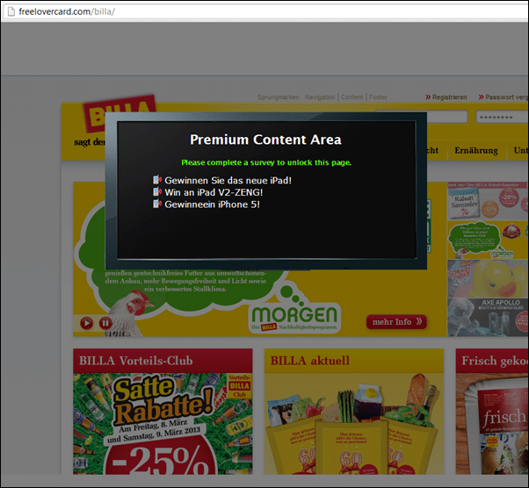Click the page icon in address bar
Image resolution: width=529 pixels, height=488 pixels.
pyautogui.click(x=11, y=11)
